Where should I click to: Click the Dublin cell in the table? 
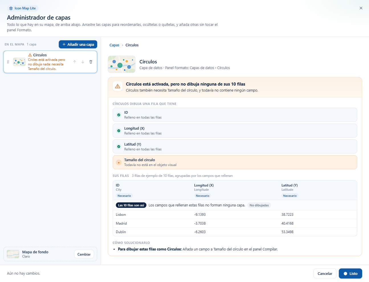121,232
